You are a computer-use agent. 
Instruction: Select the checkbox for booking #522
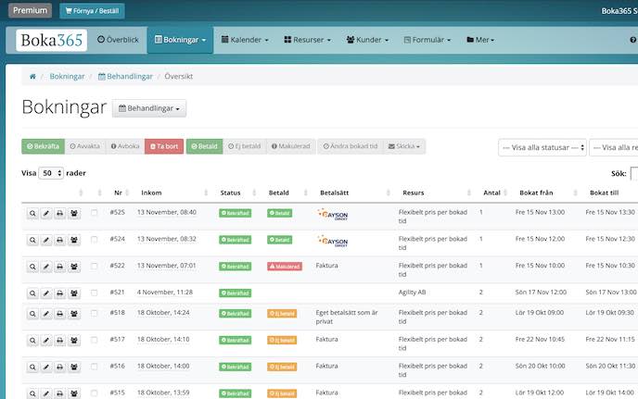pyautogui.click(x=95, y=267)
